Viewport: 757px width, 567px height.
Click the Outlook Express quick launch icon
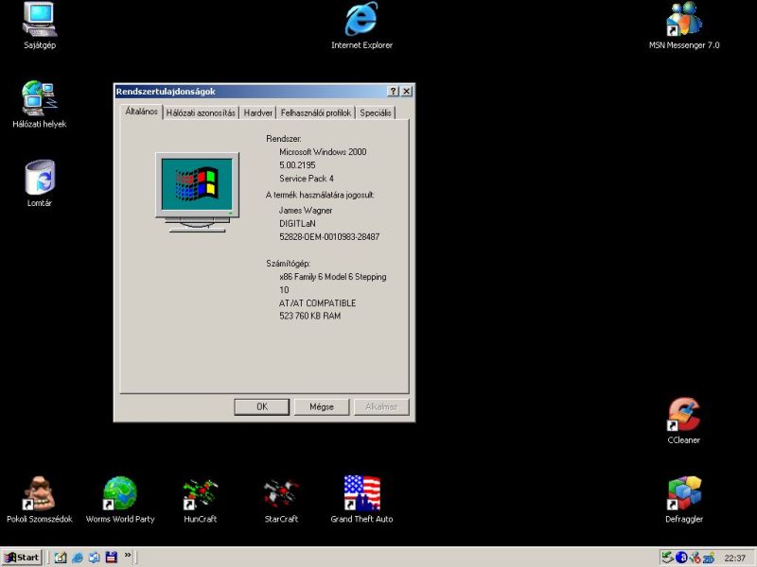click(x=94, y=558)
